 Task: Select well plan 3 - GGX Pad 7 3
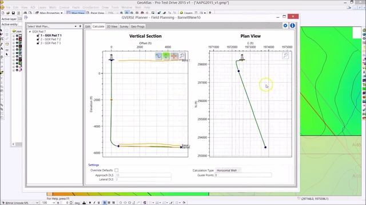50,43
